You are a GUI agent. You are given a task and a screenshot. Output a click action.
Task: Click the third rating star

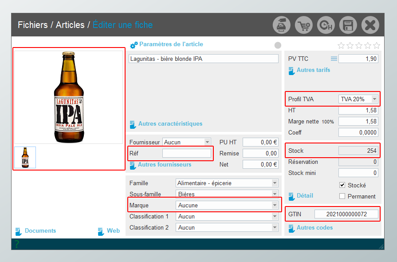pos(359,45)
